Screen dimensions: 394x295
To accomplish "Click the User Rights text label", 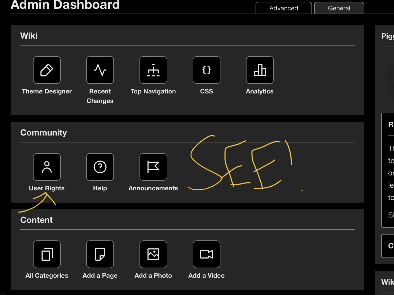I will 47,188.
